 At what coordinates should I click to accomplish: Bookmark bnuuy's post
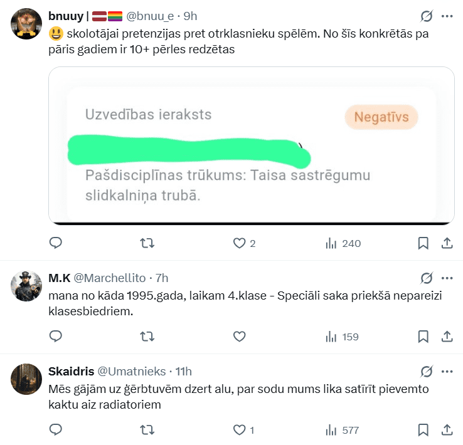click(x=423, y=243)
